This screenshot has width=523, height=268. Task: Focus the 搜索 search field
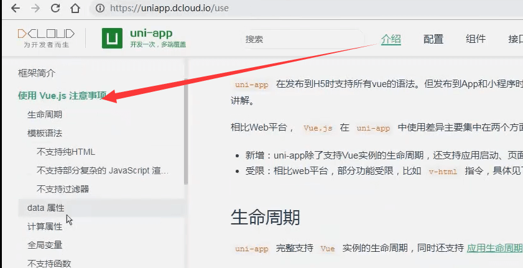point(303,39)
